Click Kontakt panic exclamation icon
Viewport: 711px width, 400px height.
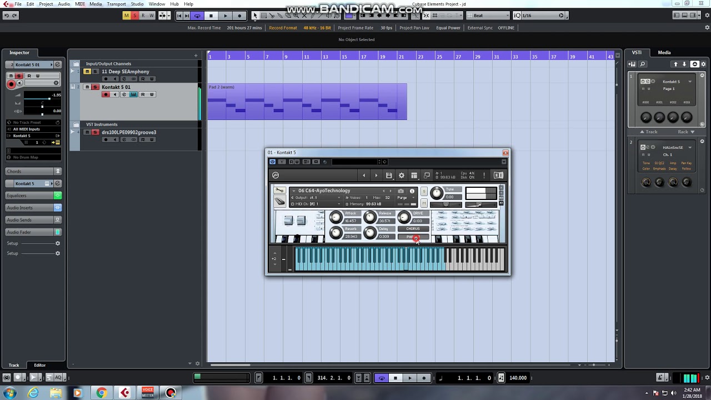pos(484,175)
